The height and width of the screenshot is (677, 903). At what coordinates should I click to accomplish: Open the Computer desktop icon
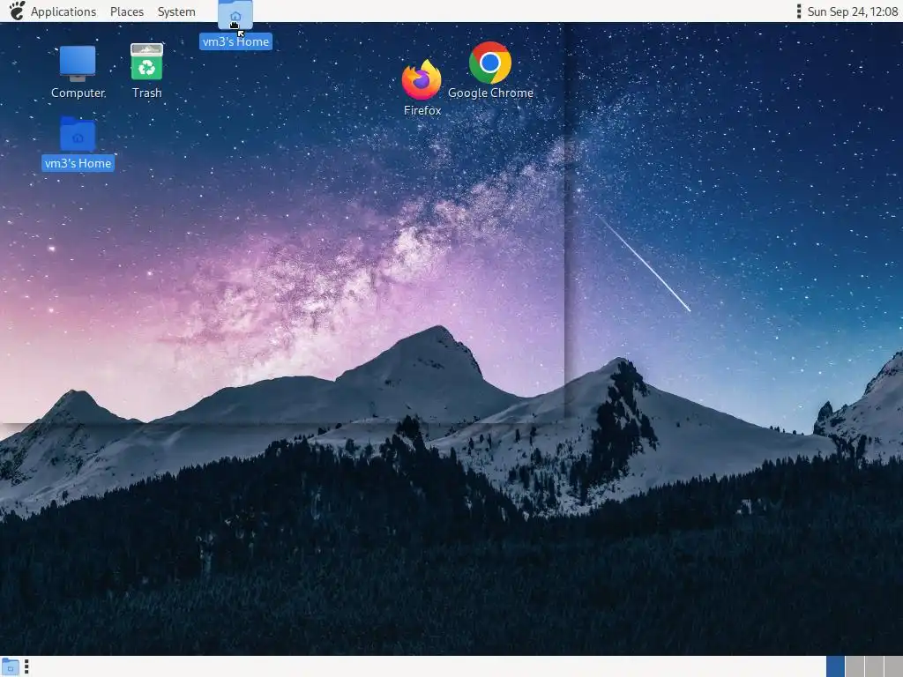(x=78, y=63)
